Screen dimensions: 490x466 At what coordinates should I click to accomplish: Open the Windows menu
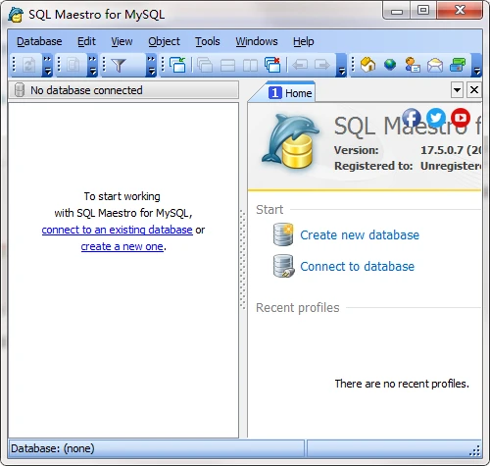pyautogui.click(x=257, y=41)
